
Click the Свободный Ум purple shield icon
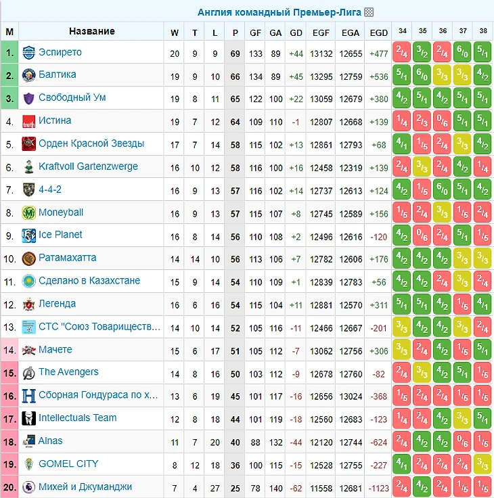coord(28,98)
